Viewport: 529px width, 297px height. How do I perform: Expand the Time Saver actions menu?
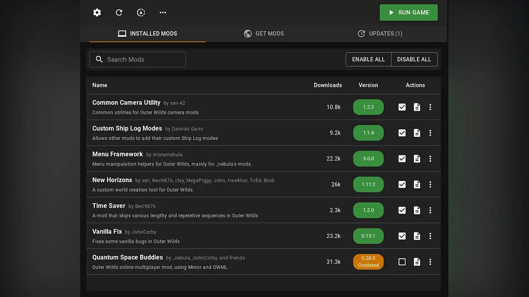tap(430, 210)
